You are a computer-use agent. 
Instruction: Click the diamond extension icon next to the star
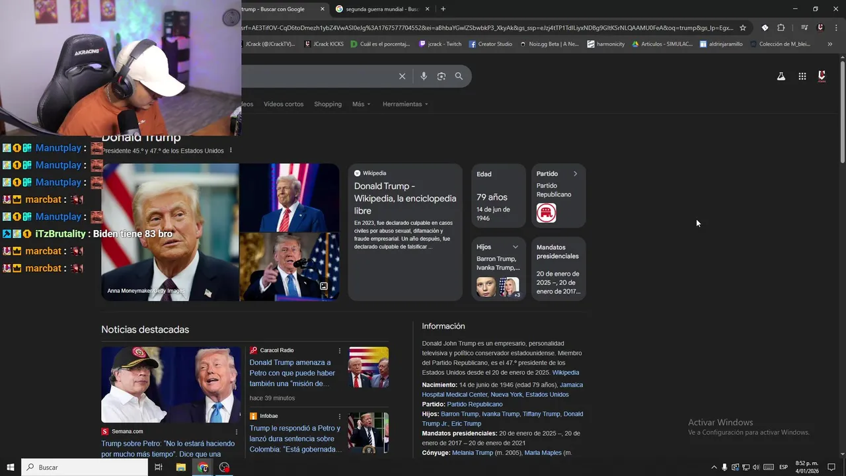[765, 28]
